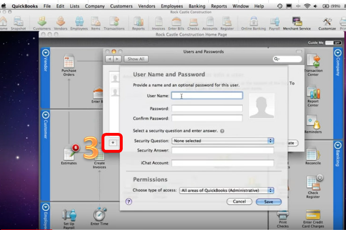Open the Enter Bills toolbar icon

[176, 23]
